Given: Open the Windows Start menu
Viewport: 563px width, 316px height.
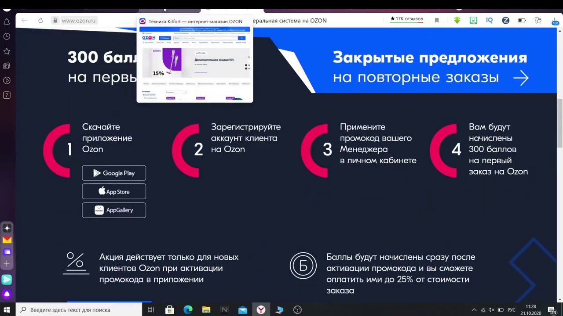Looking at the screenshot, I should pyautogui.click(x=7, y=310).
